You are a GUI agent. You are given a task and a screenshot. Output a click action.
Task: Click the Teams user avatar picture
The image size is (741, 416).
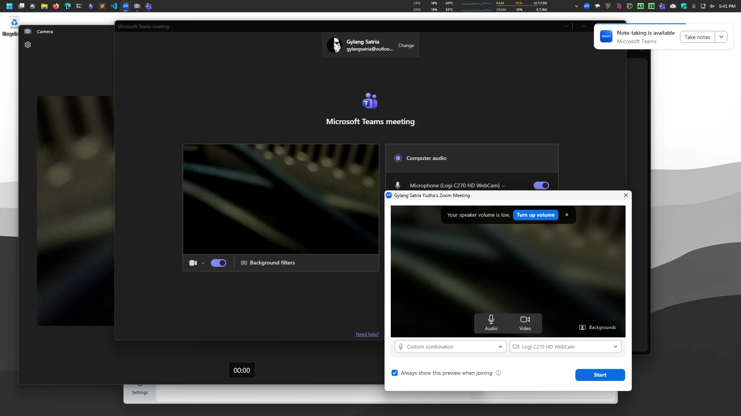(x=334, y=45)
